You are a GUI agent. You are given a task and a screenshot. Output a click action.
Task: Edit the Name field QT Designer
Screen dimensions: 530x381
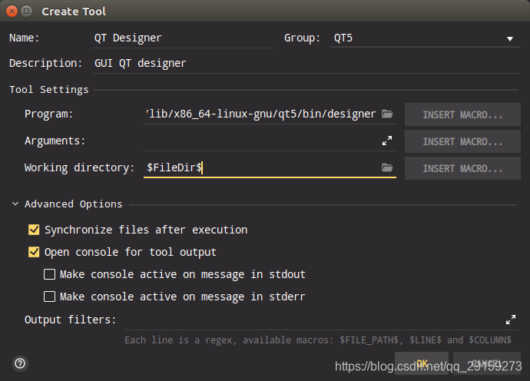(x=184, y=38)
